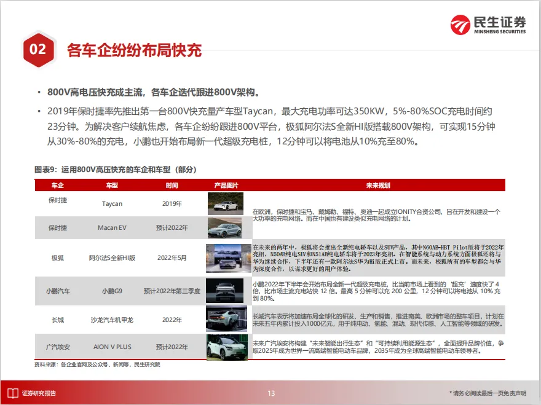Select the AION V PLUS cell
The width and height of the screenshot is (541, 405).
[112, 347]
